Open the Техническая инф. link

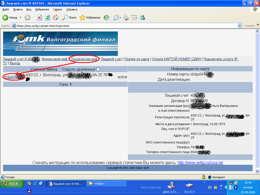(84, 59)
